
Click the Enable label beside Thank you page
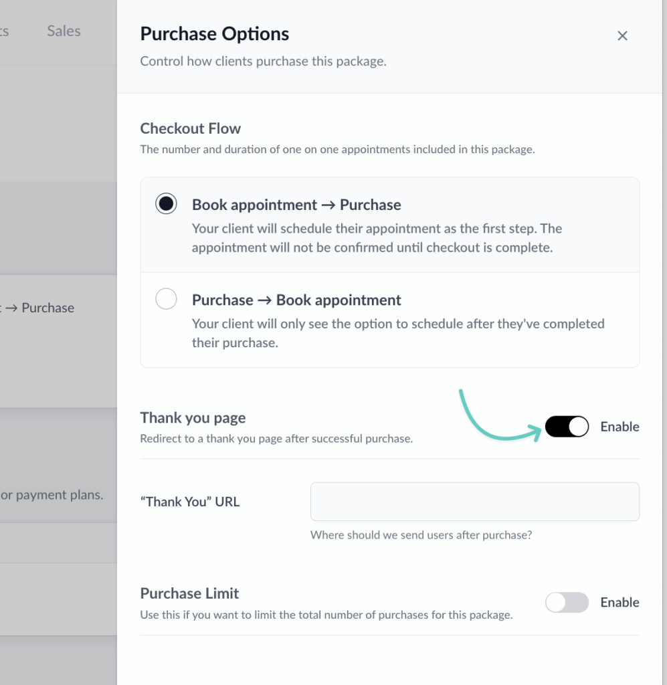(620, 427)
